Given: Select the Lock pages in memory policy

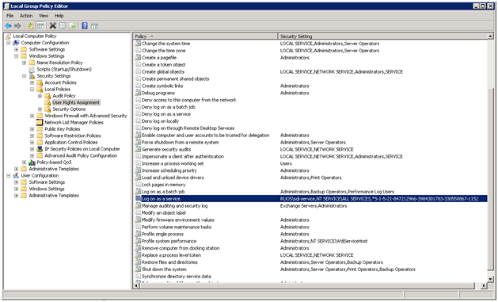Looking at the screenshot, I should click(164, 185).
